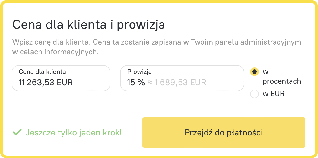Viewport: 318px width, 158px height.
Task: Click the "w procentach" label text
Action: click(x=282, y=76)
